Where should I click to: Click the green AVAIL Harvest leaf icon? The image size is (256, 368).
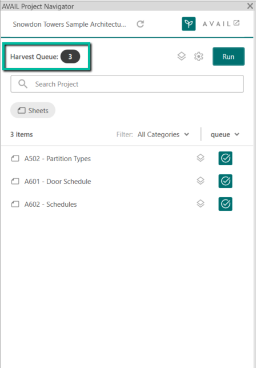189,24
